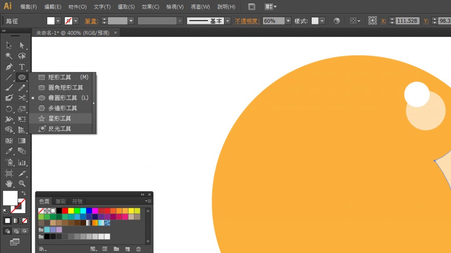This screenshot has height=253, width=451.
Task: Enable Draw Normal mode
Action: click(7, 231)
